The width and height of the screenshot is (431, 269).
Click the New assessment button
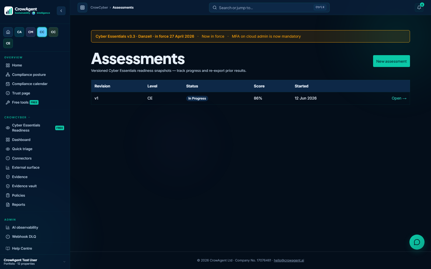coord(391,61)
